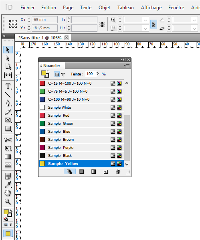This screenshot has height=240, width=200.
Task: Show color swatches only in Nuancier footer
Action: click(82, 172)
